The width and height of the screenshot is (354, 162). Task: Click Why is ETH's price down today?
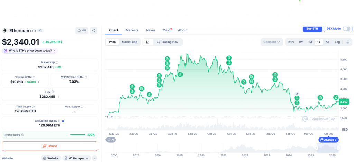pos(30,51)
